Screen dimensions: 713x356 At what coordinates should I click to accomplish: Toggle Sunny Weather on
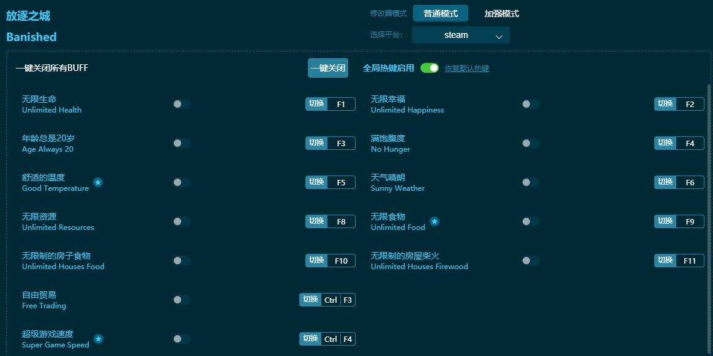coord(530,182)
